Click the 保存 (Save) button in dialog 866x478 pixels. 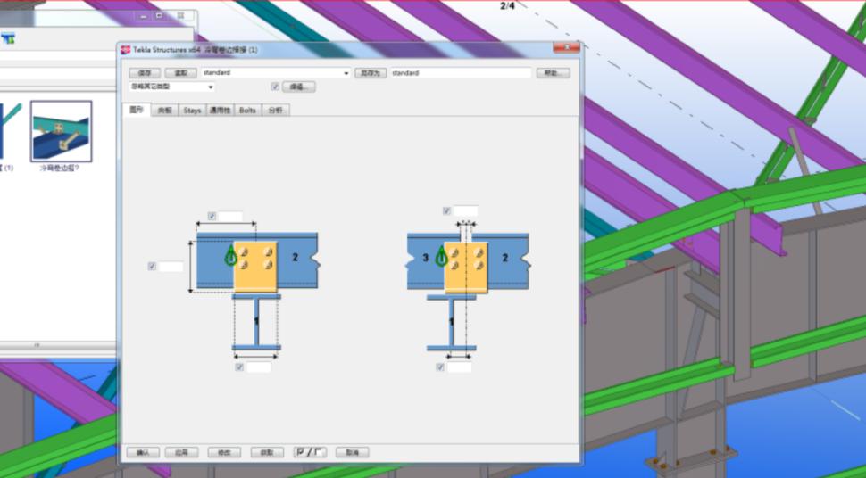[x=145, y=73]
